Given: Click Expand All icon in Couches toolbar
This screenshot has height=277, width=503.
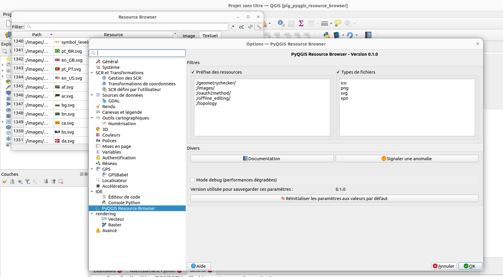Looking at the screenshot, I should pyautogui.click(x=46, y=181).
